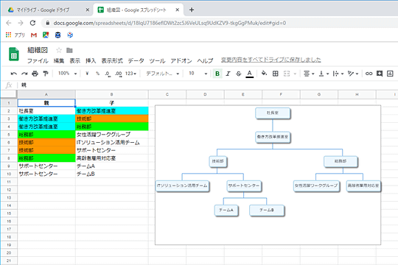Click the 変更内容をすべてドライブに保存しました link
The width and height of the screenshot is (398, 265).
pyautogui.click(x=270, y=60)
